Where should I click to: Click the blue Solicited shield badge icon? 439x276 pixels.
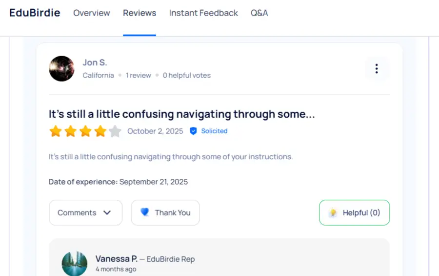click(x=193, y=131)
